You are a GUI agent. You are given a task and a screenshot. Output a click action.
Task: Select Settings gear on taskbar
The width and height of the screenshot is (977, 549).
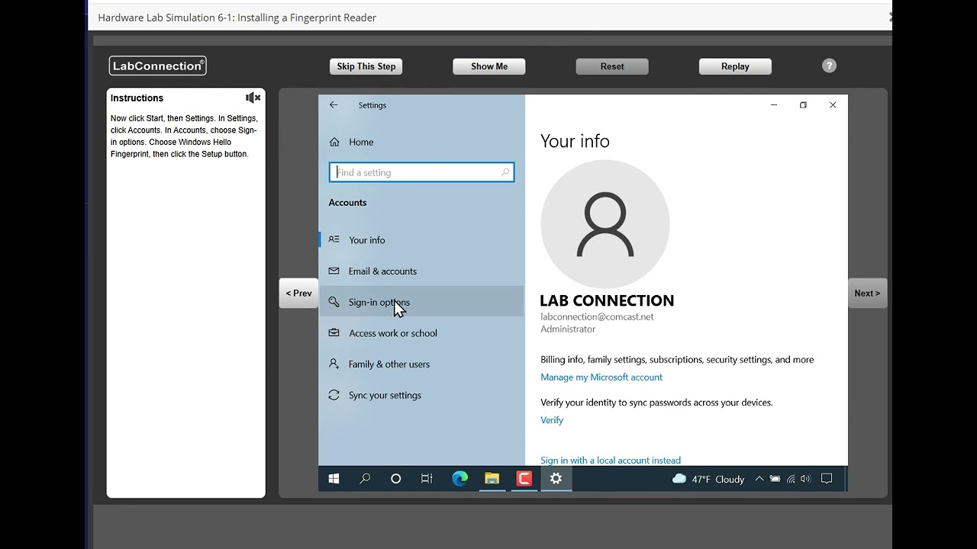coord(556,479)
